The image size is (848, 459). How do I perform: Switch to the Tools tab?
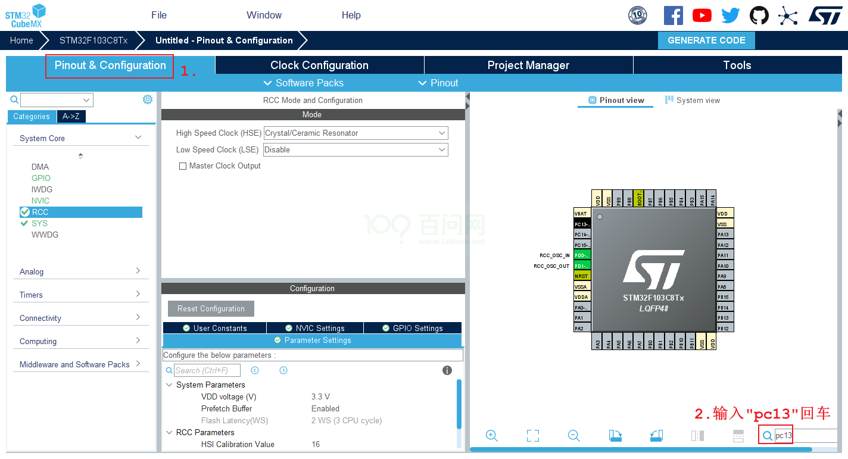click(737, 65)
